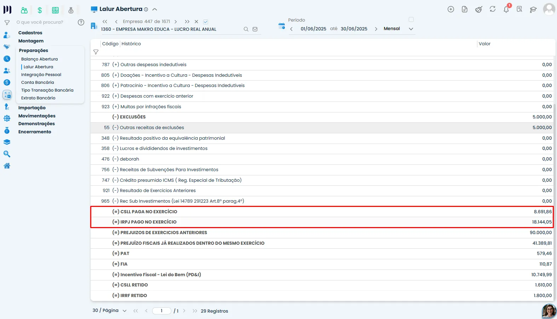Open the green calculator module icon
This screenshot has height=319, width=557.
click(55, 10)
